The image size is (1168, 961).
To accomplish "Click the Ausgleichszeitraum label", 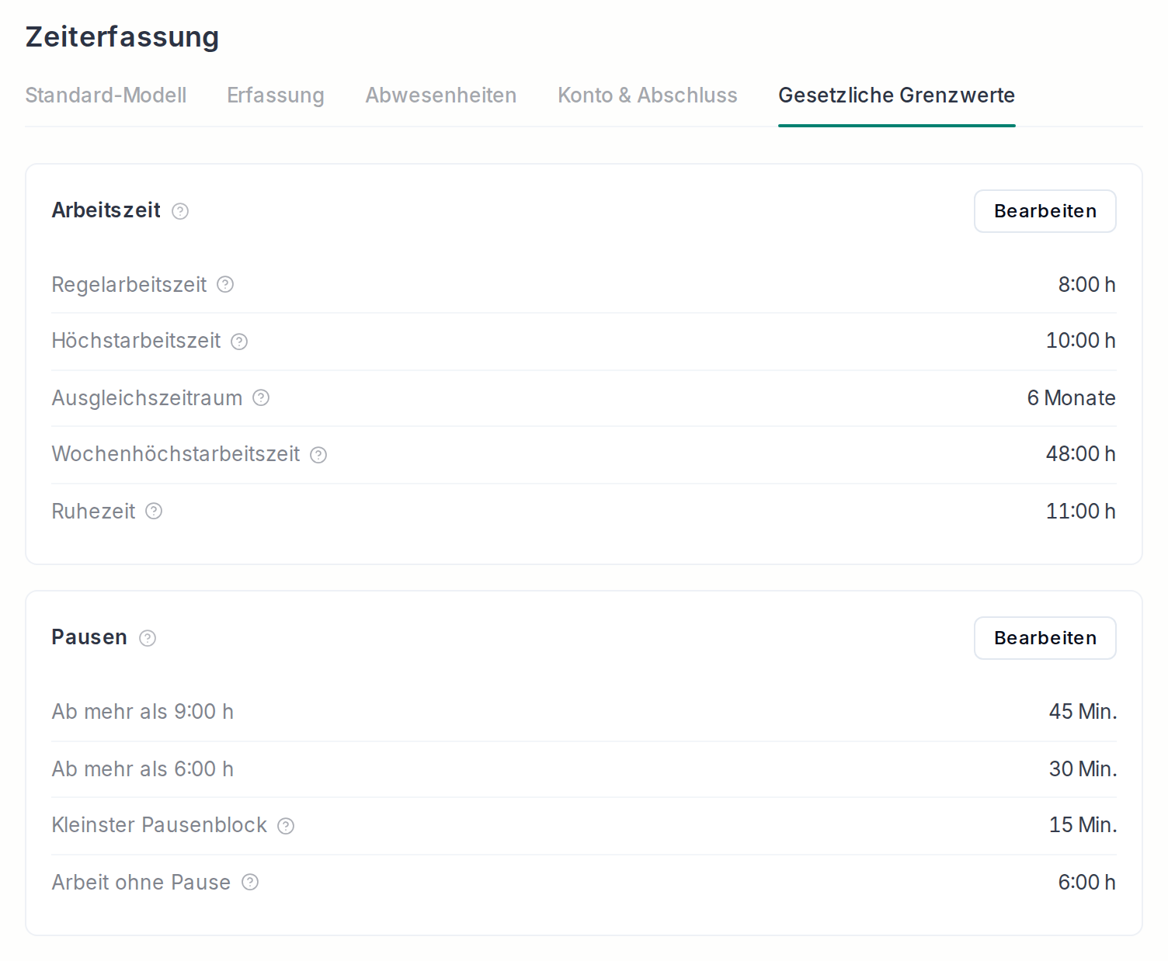I will pos(147,397).
